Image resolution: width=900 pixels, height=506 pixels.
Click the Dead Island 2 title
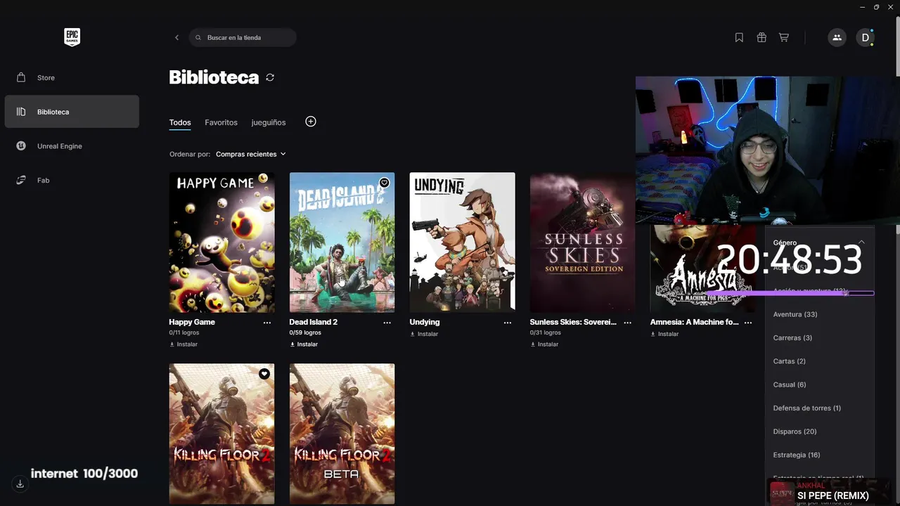coord(314,322)
